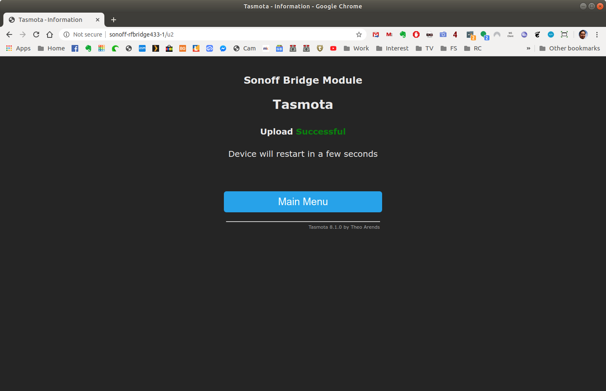This screenshot has width=606, height=391.
Task: Click the Not secure site info icon
Action: point(66,34)
